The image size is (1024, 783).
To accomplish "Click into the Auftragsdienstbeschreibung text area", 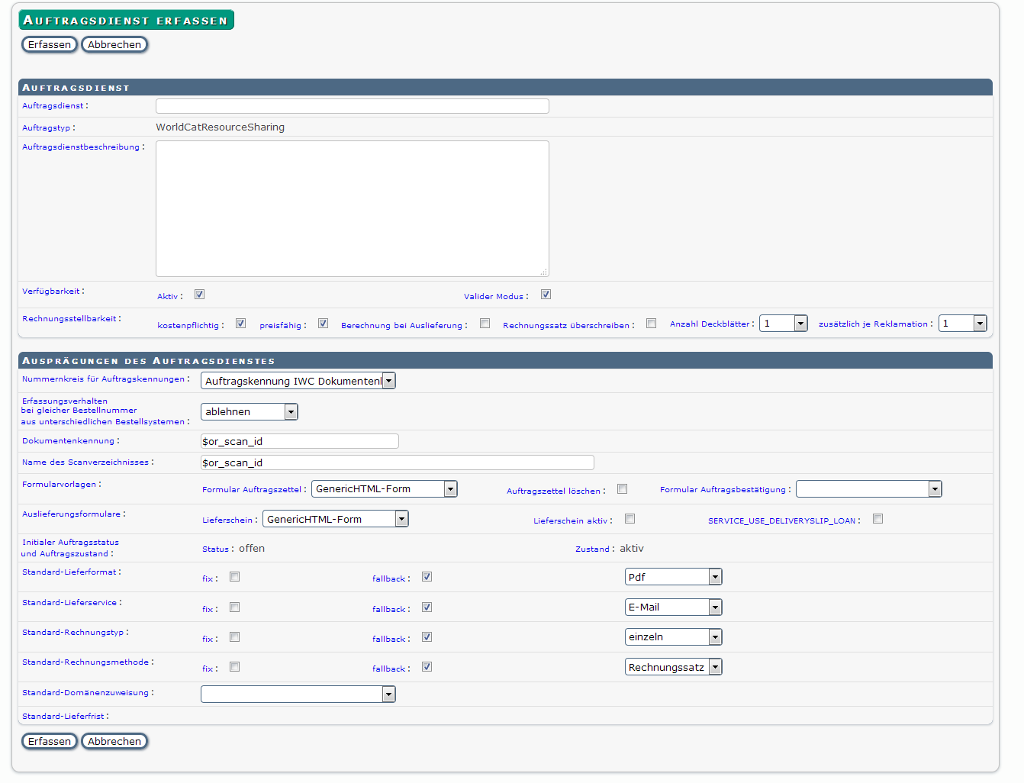I will 352,208.
